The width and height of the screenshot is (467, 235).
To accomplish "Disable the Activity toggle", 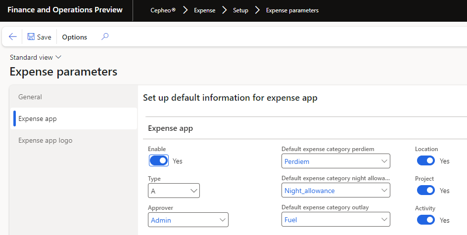I will (x=425, y=220).
